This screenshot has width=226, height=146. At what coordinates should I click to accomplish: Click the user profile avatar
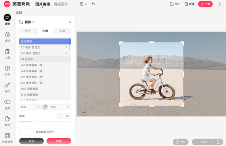pos(220,4)
